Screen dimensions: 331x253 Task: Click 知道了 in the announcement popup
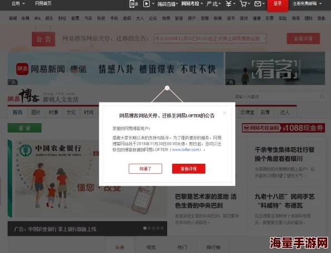(145, 168)
